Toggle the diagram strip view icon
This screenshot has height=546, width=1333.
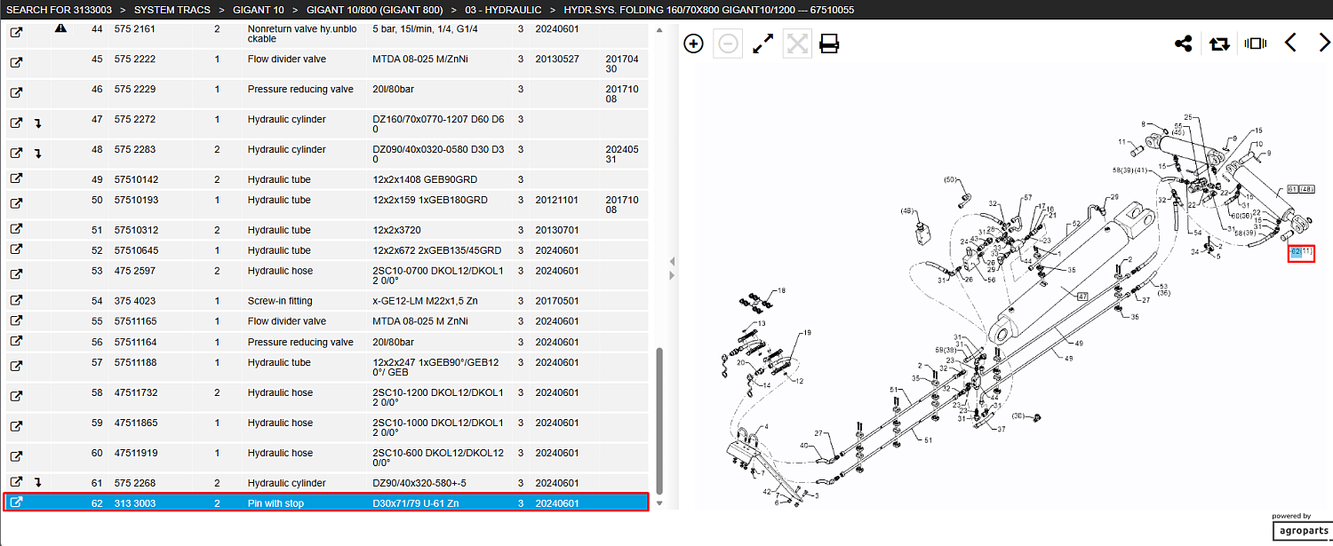pyautogui.click(x=1255, y=44)
